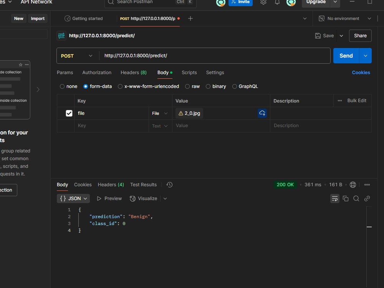Click the No environment icon
Viewport: 384px width, 288px height.
321,18
